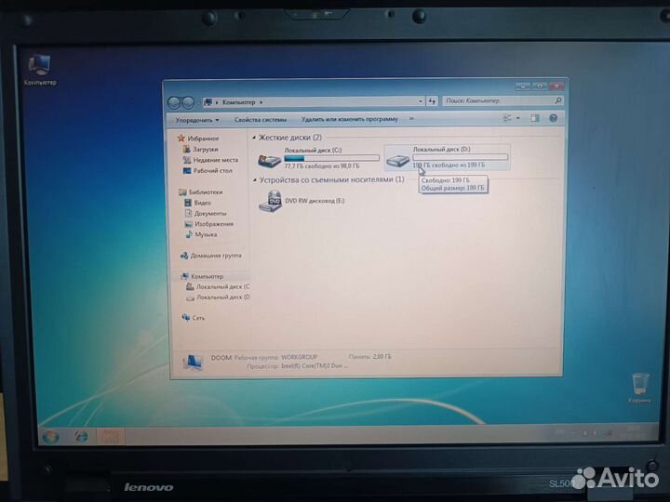Select Компьютер in navigation pane
The height and width of the screenshot is (502, 670).
tap(202, 276)
